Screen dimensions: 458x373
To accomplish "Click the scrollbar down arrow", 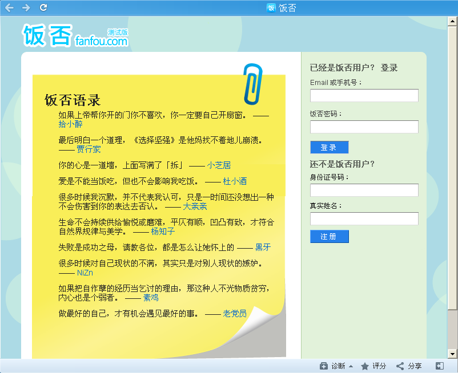I will (452, 354).
